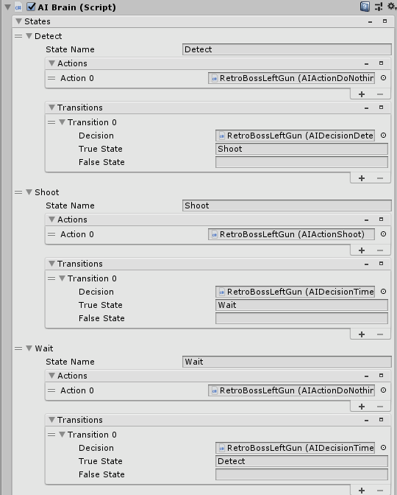The height and width of the screenshot is (495, 397).
Task: Collapse the Wait state Actions foldout
Action: pyautogui.click(x=52, y=376)
